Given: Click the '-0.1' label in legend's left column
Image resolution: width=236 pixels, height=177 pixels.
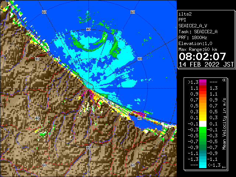Looking at the screenshot, I should point(193,124).
